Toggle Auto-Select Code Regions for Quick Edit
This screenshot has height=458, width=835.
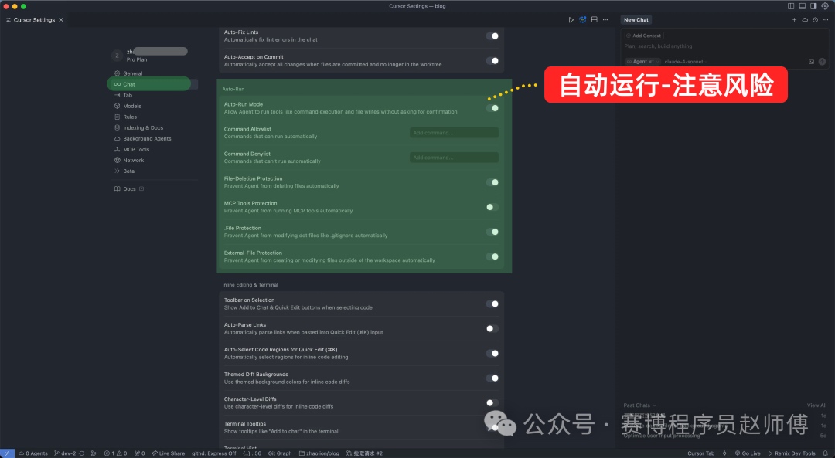tap(492, 353)
